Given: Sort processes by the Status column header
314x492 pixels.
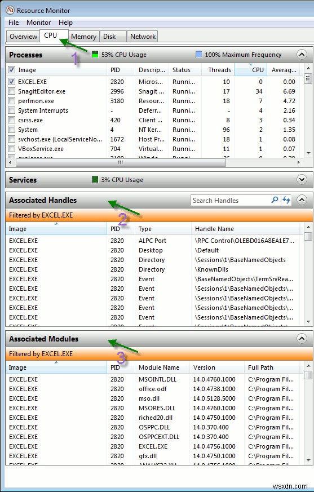Looking at the screenshot, I should pos(185,70).
